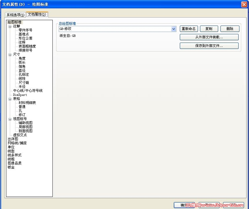
Task: Select 孔 table tree item
Action: point(20,111)
